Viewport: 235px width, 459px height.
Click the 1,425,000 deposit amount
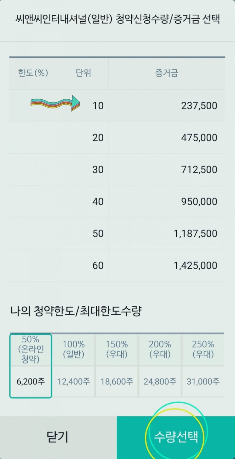(195, 265)
